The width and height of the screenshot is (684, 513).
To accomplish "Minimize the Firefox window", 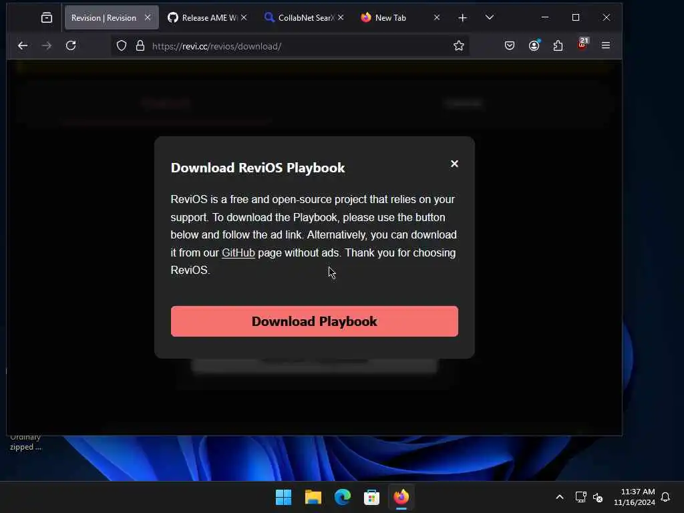I will pyautogui.click(x=545, y=17).
